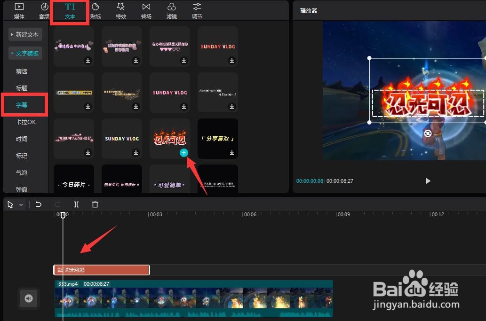The image size is (486, 321).
Task: Download the second template in top row
Action: point(136,60)
